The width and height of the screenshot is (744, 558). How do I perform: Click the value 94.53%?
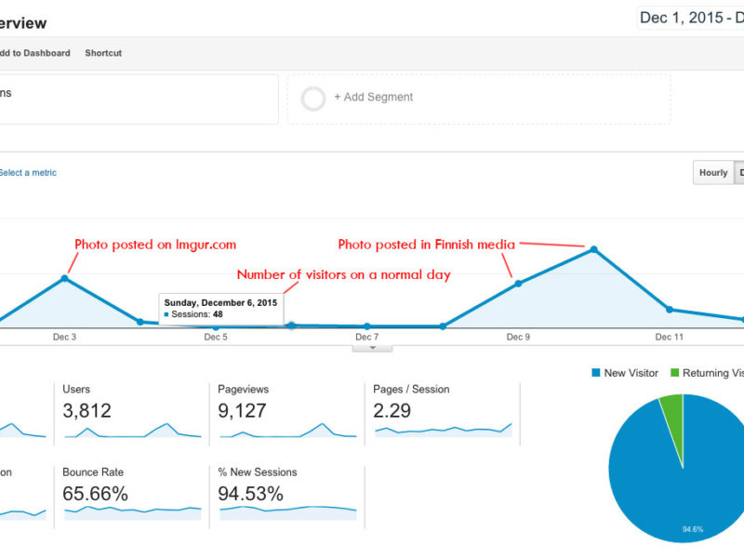(x=250, y=494)
